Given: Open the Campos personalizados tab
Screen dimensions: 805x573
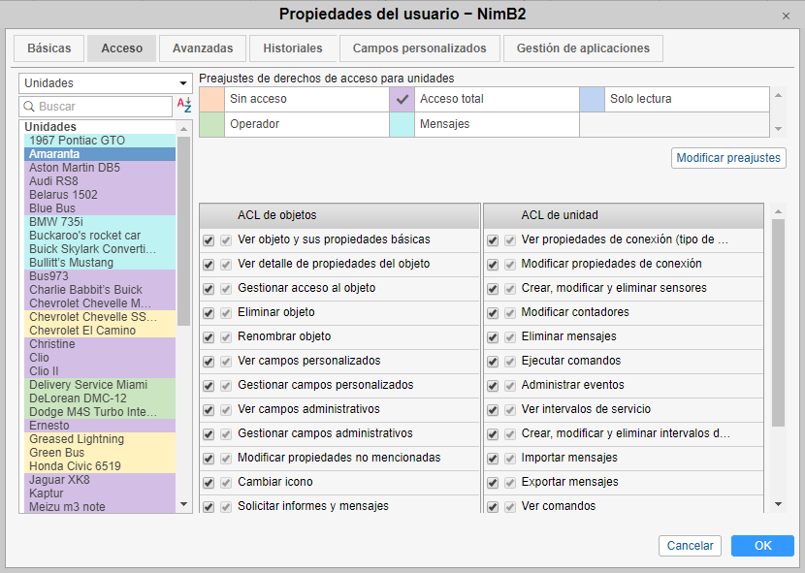Looking at the screenshot, I should [419, 48].
